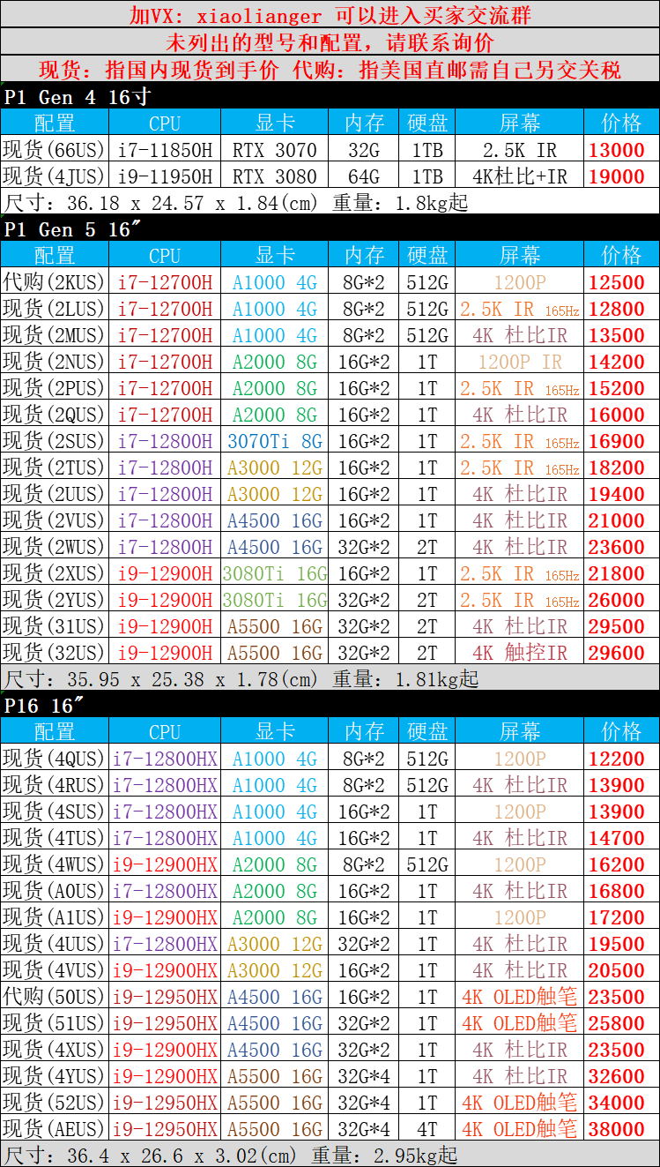Click the 14700 price cell
Viewport: 660px width, 1167px height.
pyautogui.click(x=622, y=837)
